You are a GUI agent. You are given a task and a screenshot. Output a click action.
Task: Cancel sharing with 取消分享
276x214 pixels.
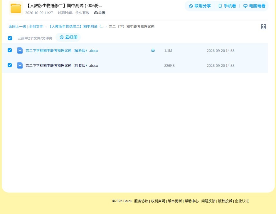click(x=200, y=6)
